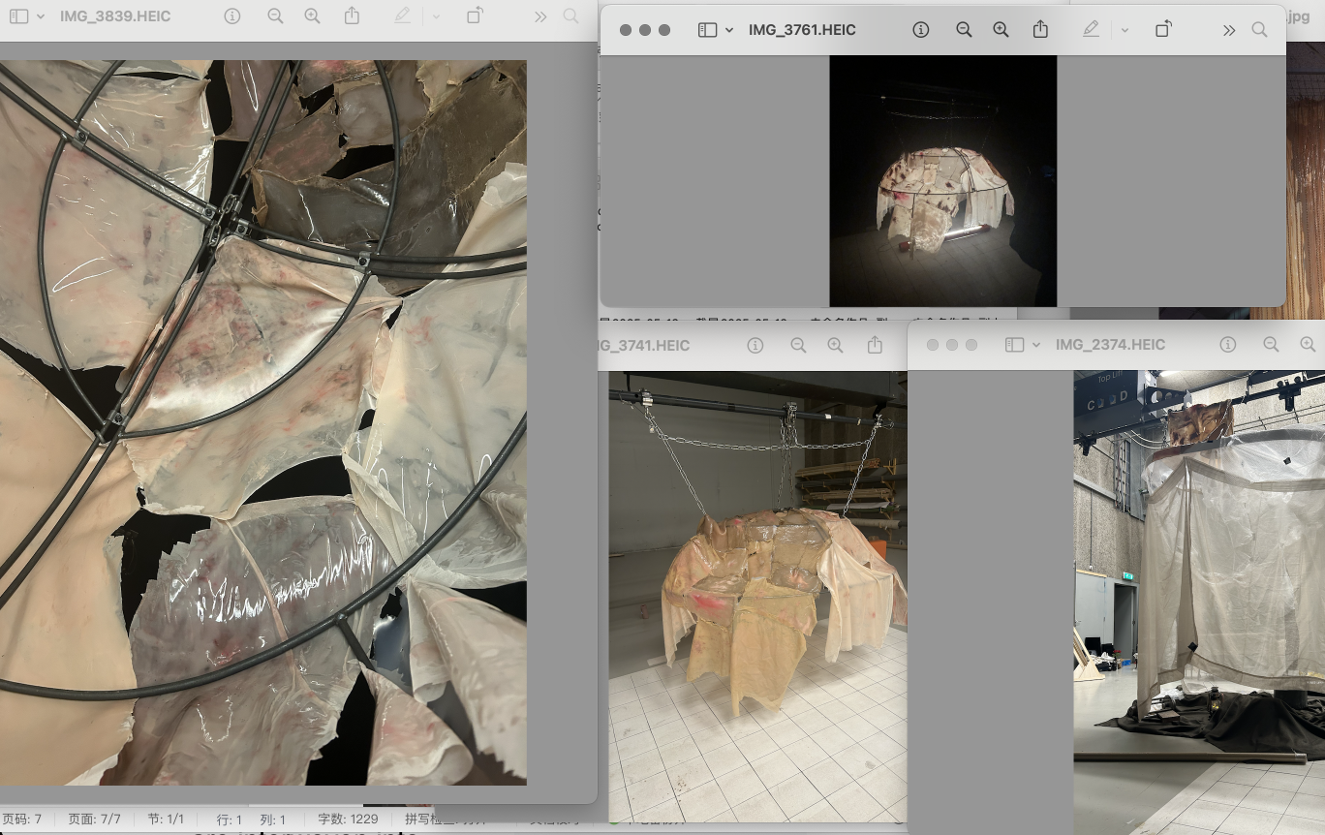Share the IMG_3741.HEIC image
1325x835 pixels.
(875, 344)
